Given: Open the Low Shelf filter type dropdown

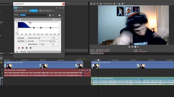Looking at the screenshot, I should click(22, 41).
